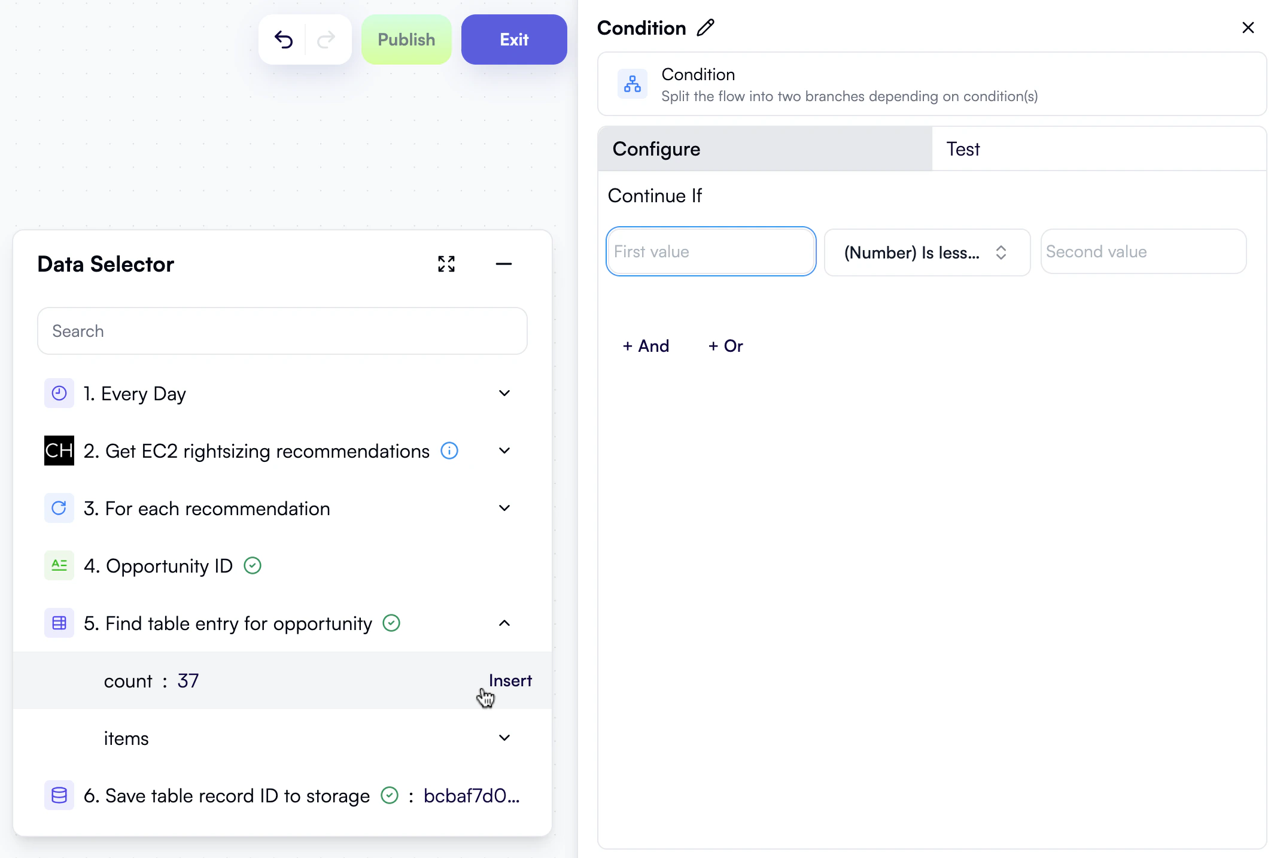Click the pencil icon to rename Condition
1277x858 pixels.
point(705,28)
